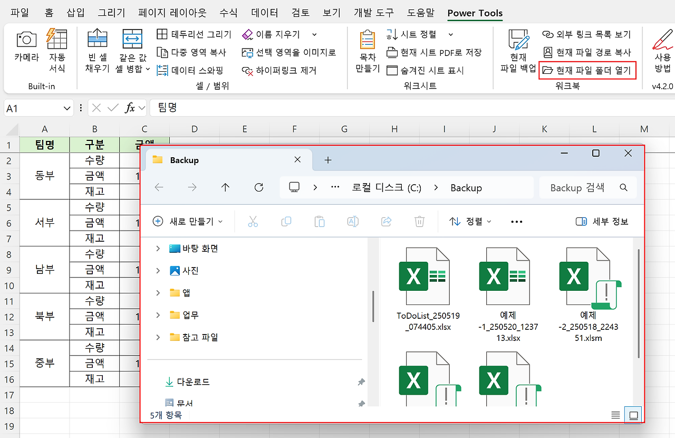
Task: Select merged cell 동부
Action: tap(45, 176)
